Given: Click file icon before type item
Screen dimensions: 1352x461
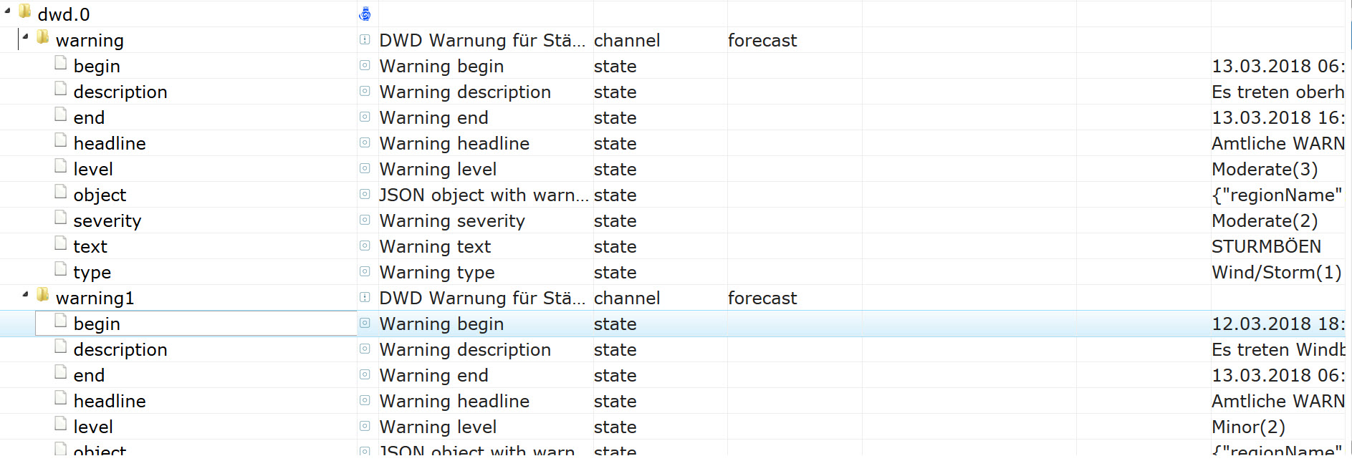Looking at the screenshot, I should click(x=61, y=270).
